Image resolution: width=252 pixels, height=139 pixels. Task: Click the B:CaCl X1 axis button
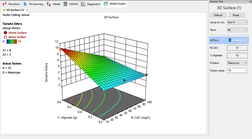[237, 48]
